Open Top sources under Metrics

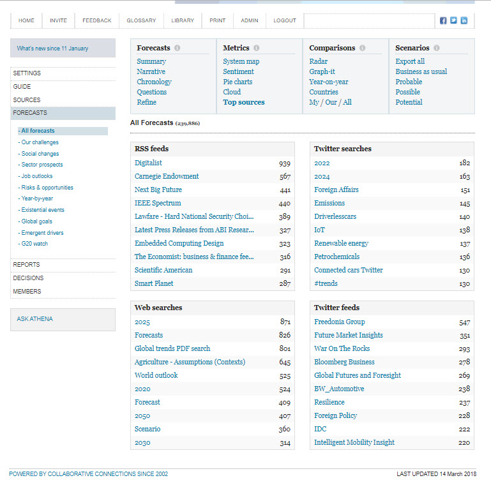pos(244,102)
